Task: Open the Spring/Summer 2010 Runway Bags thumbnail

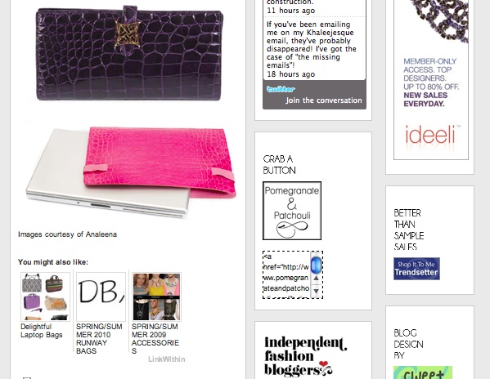Action: click(x=101, y=297)
